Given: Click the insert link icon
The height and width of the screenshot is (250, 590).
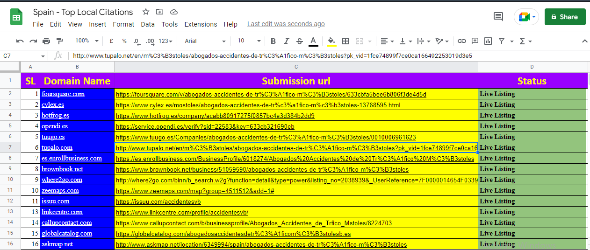Looking at the screenshot, I should [461, 41].
